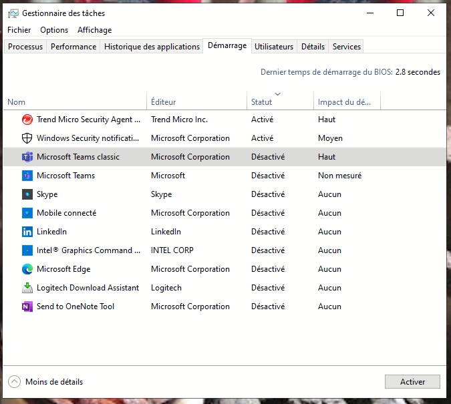
Task: Click the 2.8 secondes BIOS time value
Action: tap(418, 72)
